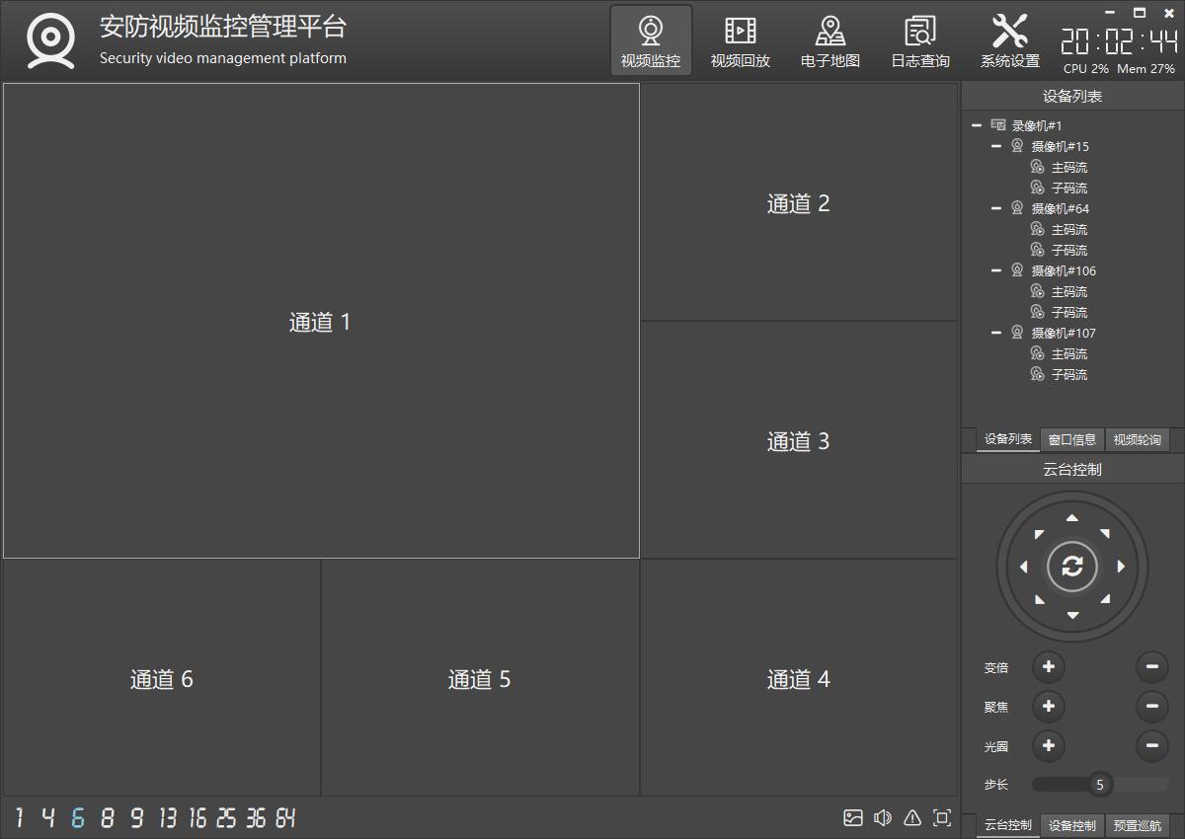Collapse the 摄像机#15 camera node
Screen dimensions: 1185x839
[996, 146]
